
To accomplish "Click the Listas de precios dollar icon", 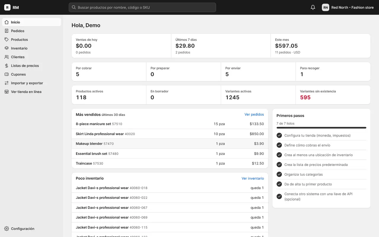I will pos(7,65).
